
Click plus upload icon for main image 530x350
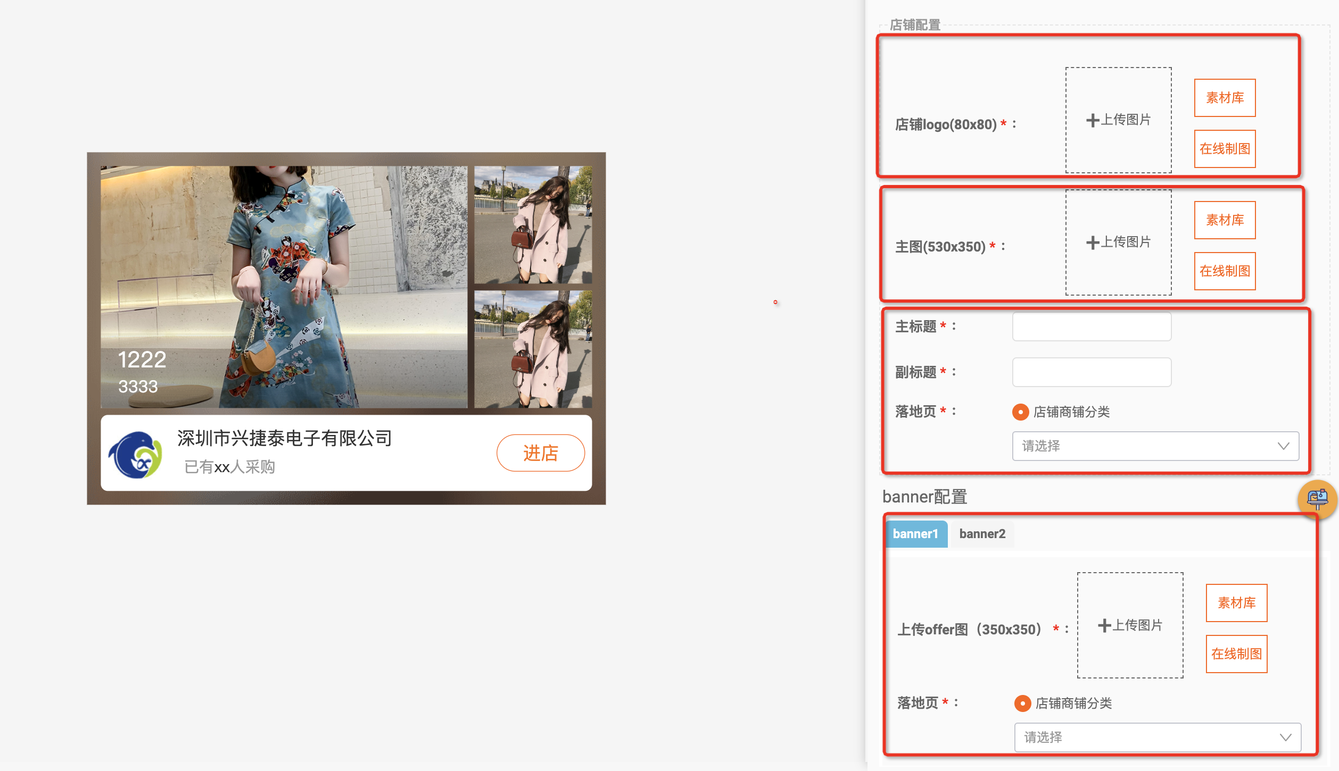(1092, 242)
